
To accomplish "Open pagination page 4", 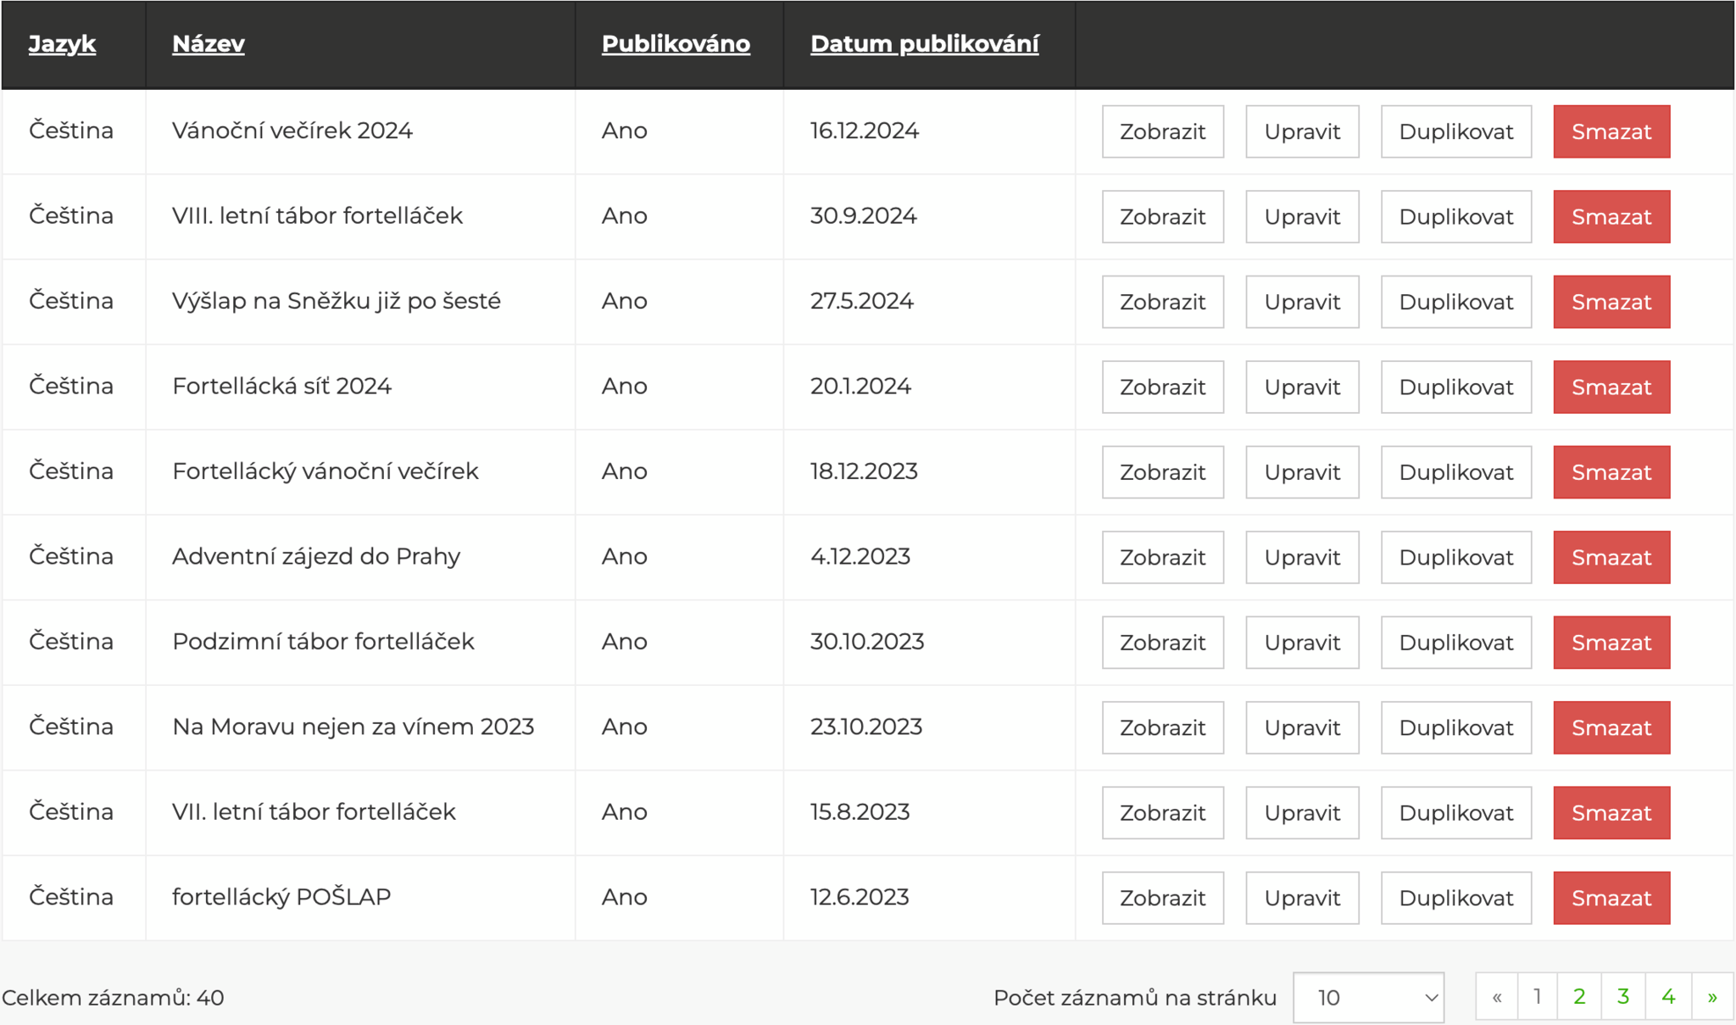I will (1668, 996).
